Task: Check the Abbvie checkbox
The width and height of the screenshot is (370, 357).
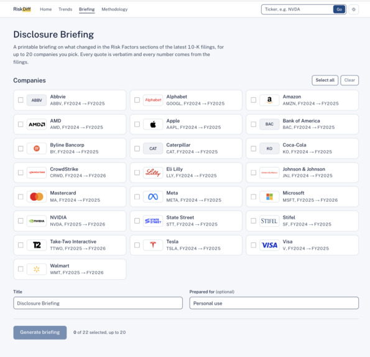Action: [21, 100]
